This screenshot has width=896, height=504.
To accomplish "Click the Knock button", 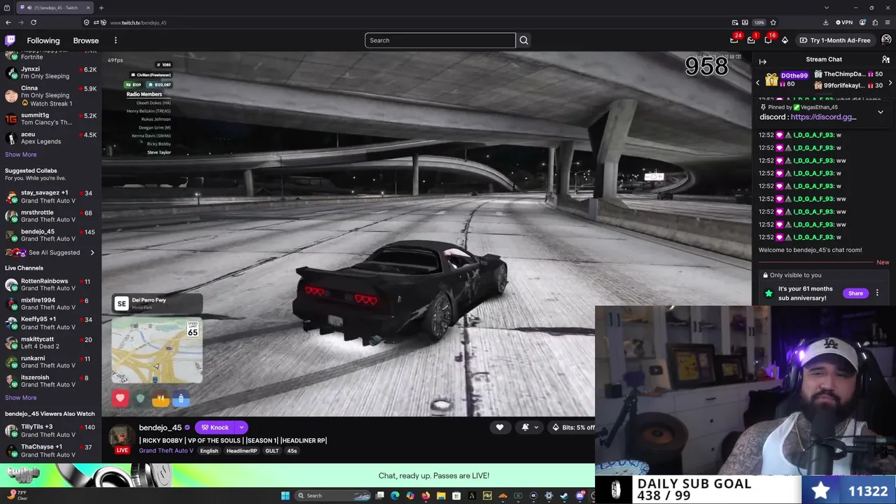I will tap(215, 428).
